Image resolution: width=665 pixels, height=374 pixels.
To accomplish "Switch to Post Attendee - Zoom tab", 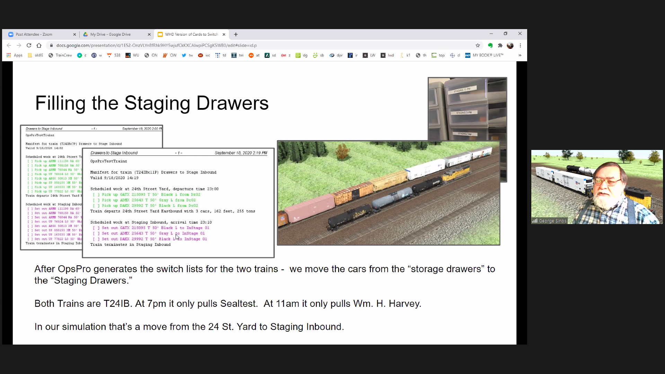I will point(34,34).
